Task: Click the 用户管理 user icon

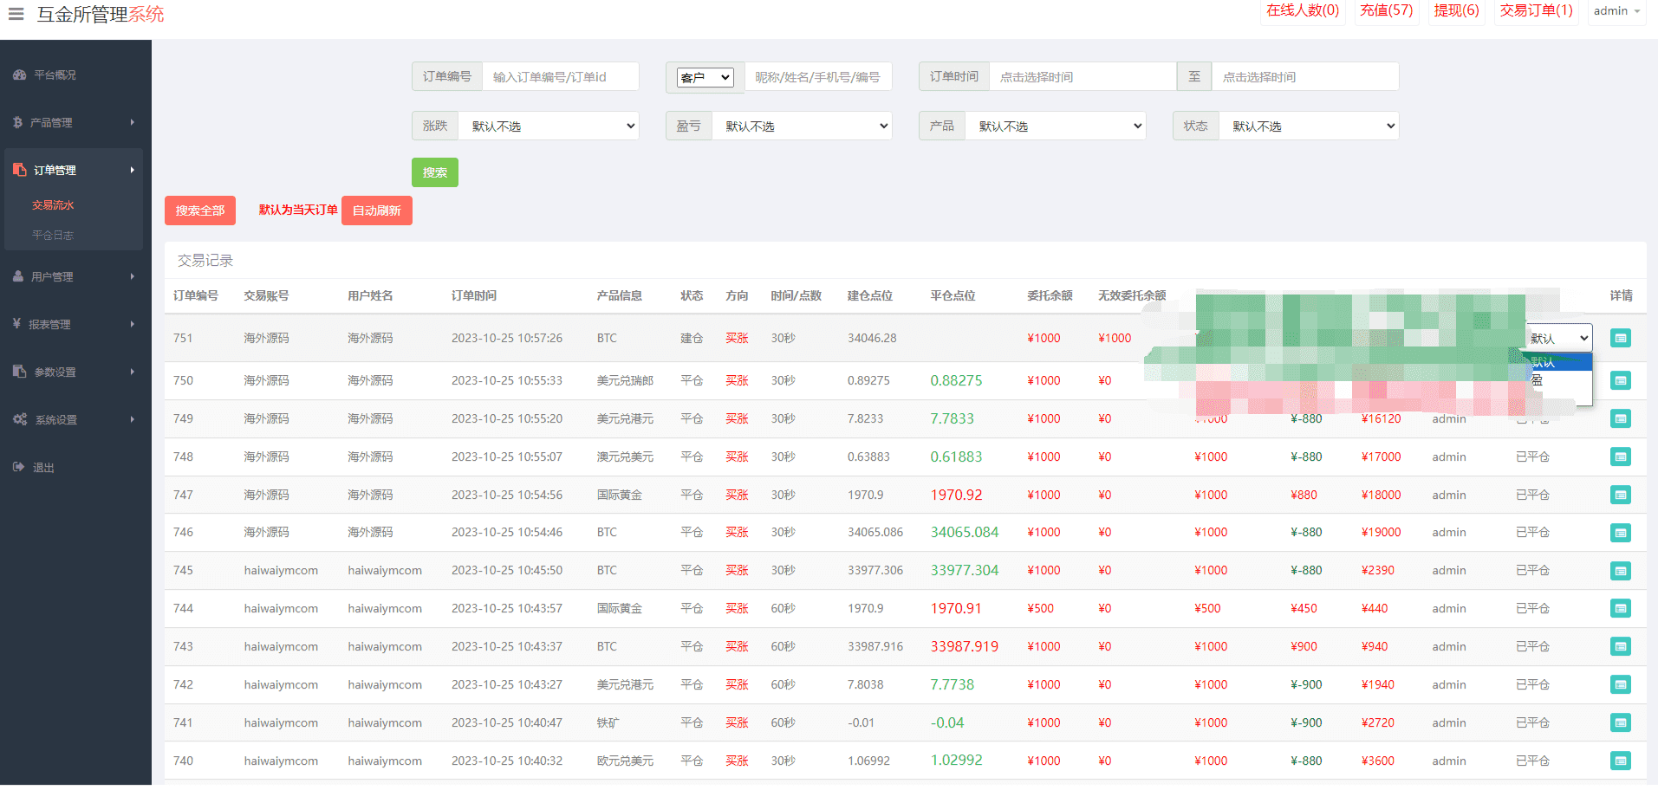Action: pyautogui.click(x=18, y=276)
